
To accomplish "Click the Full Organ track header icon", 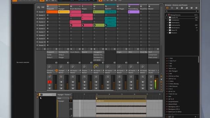I will coord(117,6).
